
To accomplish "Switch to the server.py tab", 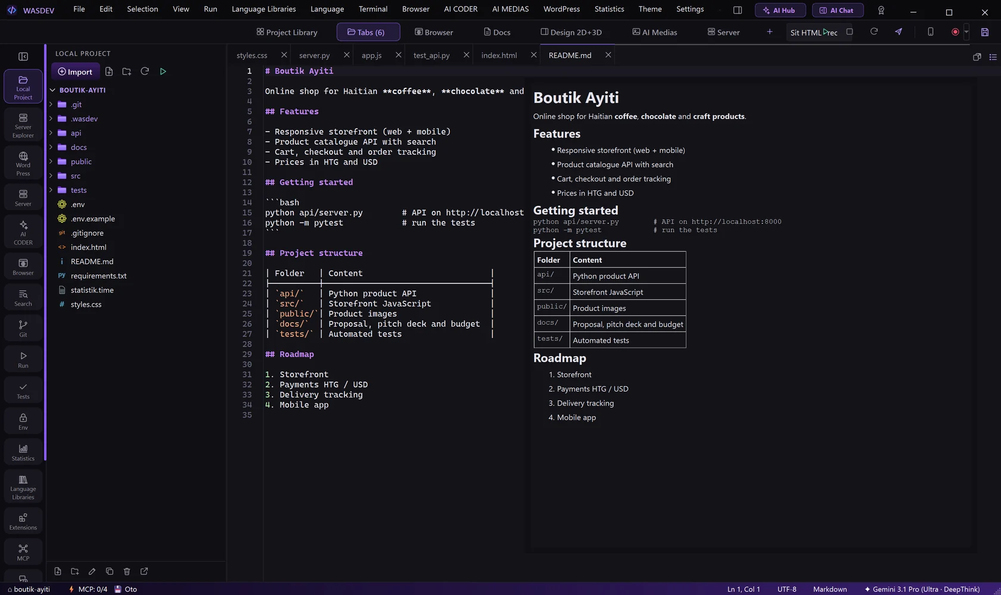I will (x=315, y=55).
